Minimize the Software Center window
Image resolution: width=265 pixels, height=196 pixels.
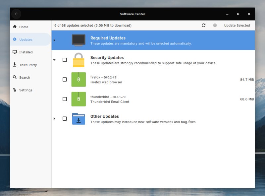(227, 14)
